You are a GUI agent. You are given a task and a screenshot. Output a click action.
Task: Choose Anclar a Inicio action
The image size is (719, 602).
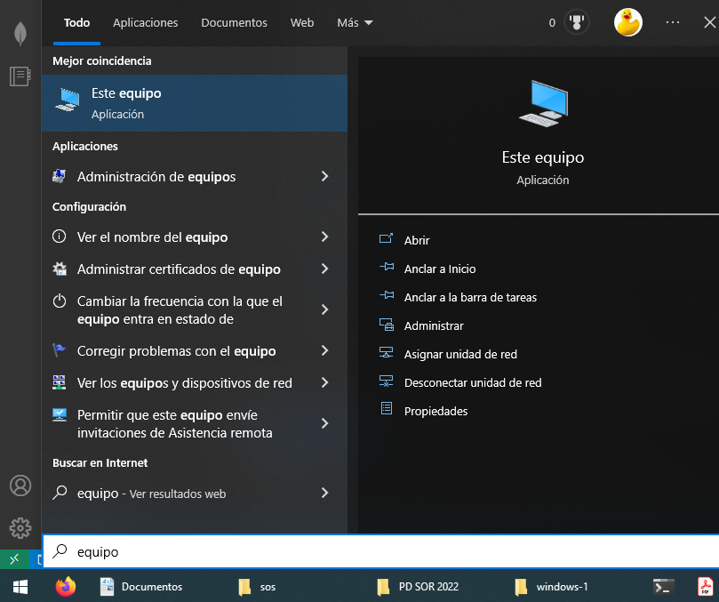point(440,269)
